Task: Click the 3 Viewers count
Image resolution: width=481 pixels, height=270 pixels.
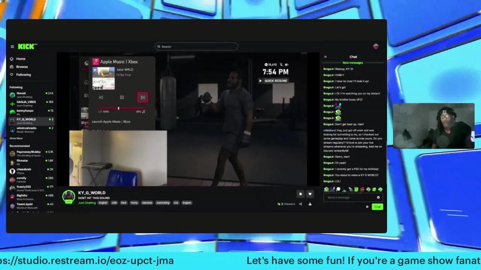Action: (x=286, y=204)
